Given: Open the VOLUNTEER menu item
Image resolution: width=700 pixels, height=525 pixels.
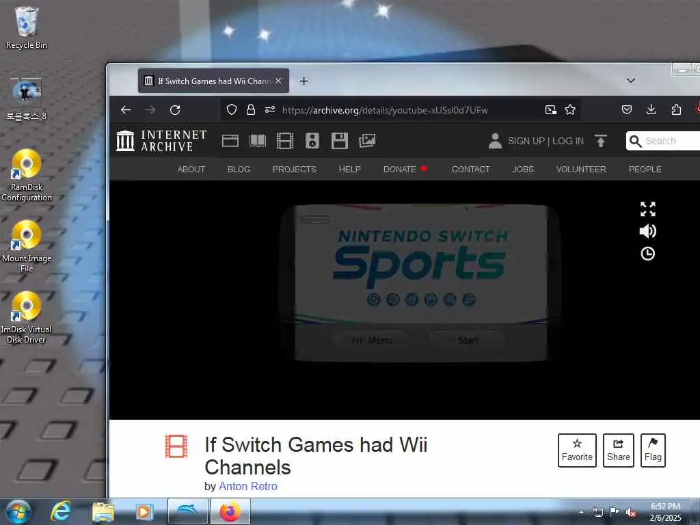Looking at the screenshot, I should pyautogui.click(x=581, y=170).
